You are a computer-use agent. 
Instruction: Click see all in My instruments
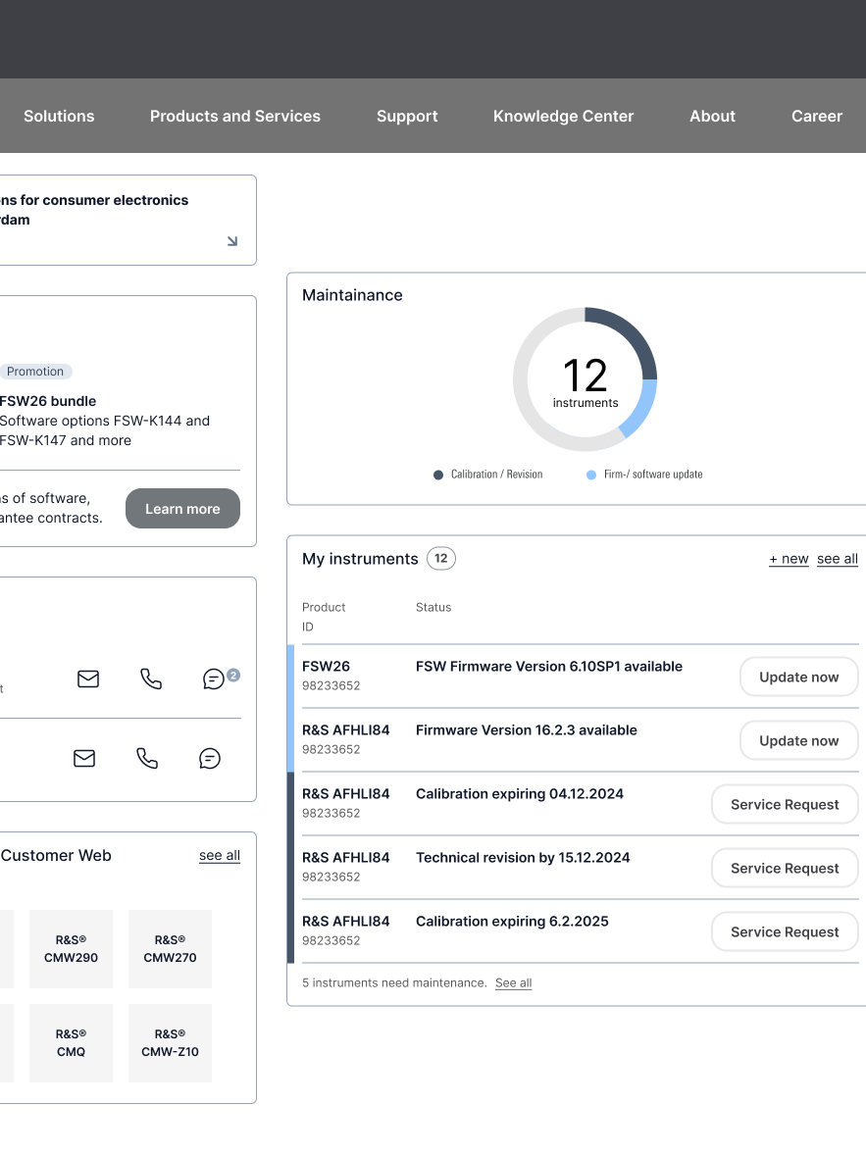[838, 559]
